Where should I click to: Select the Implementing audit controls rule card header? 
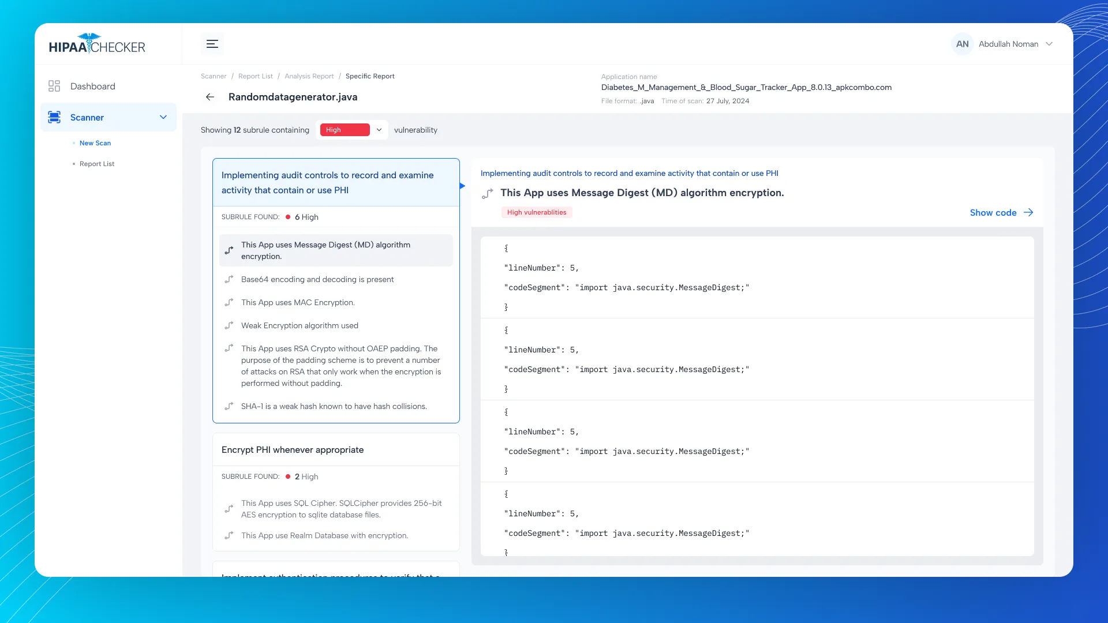pos(336,182)
